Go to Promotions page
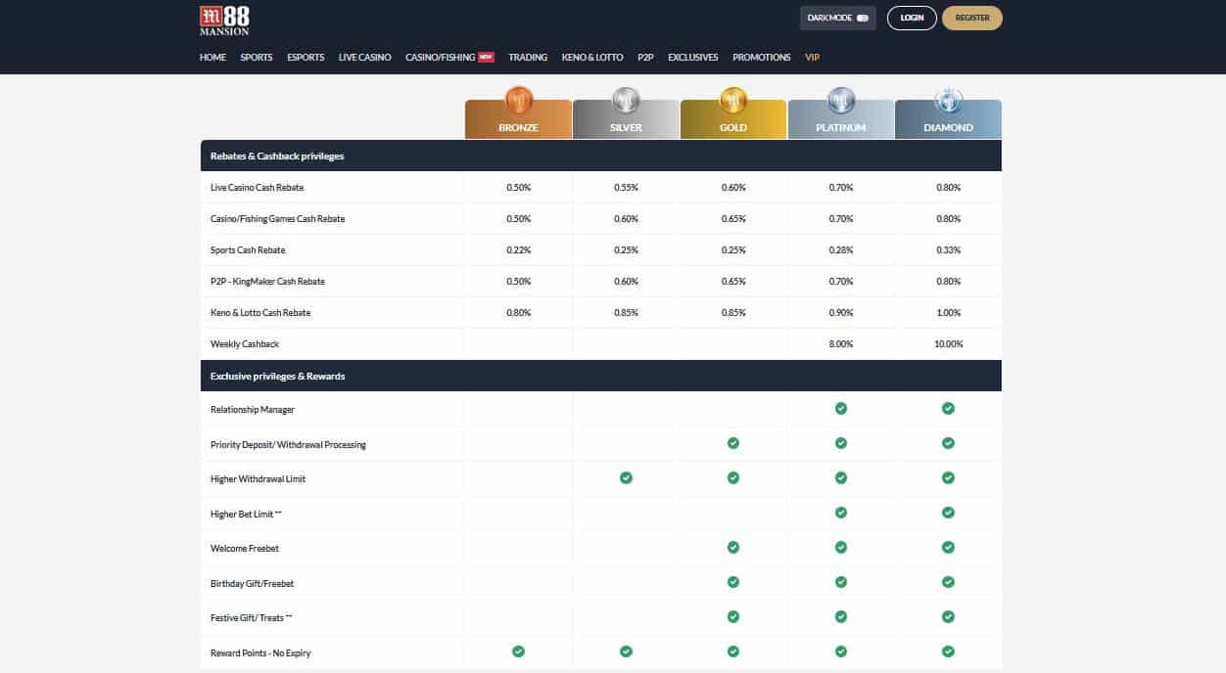The image size is (1226, 673). [762, 58]
